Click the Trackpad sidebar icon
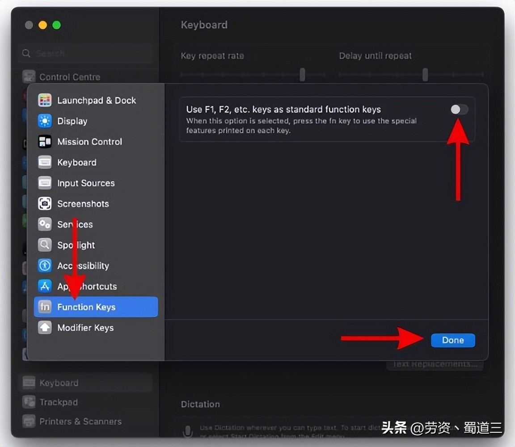The height and width of the screenshot is (447, 515). click(x=29, y=402)
